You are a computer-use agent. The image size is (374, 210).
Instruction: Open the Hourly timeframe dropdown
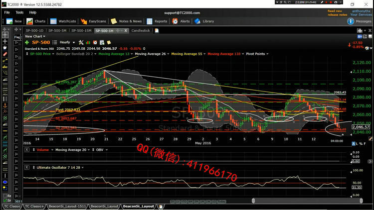pos(74,42)
